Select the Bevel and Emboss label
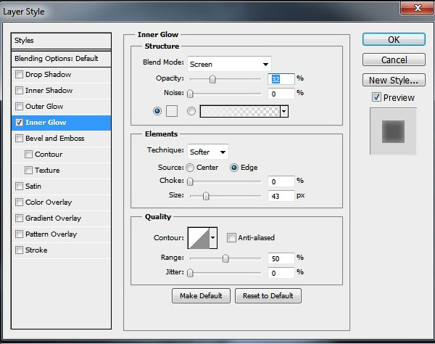435x344 pixels. pyautogui.click(x=54, y=139)
